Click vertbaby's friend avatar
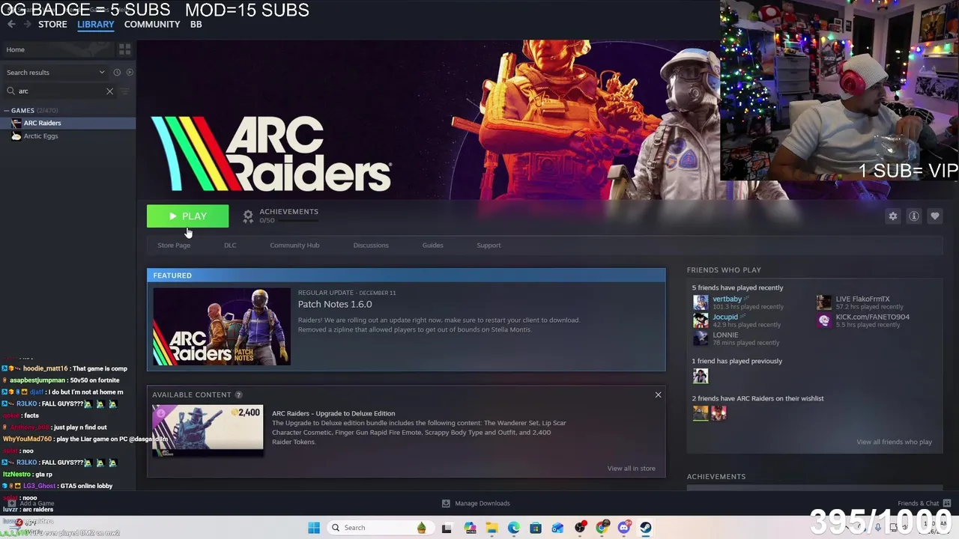This screenshot has width=959, height=539. 701,302
